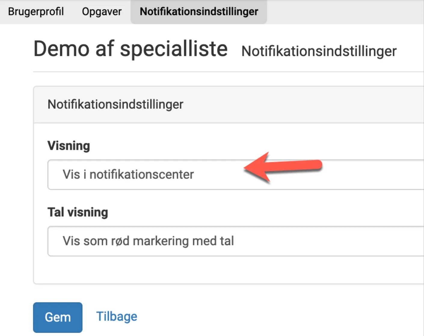
Task: Click the 'Vis i notifikationscenter' selected value text
Action: pos(128,175)
